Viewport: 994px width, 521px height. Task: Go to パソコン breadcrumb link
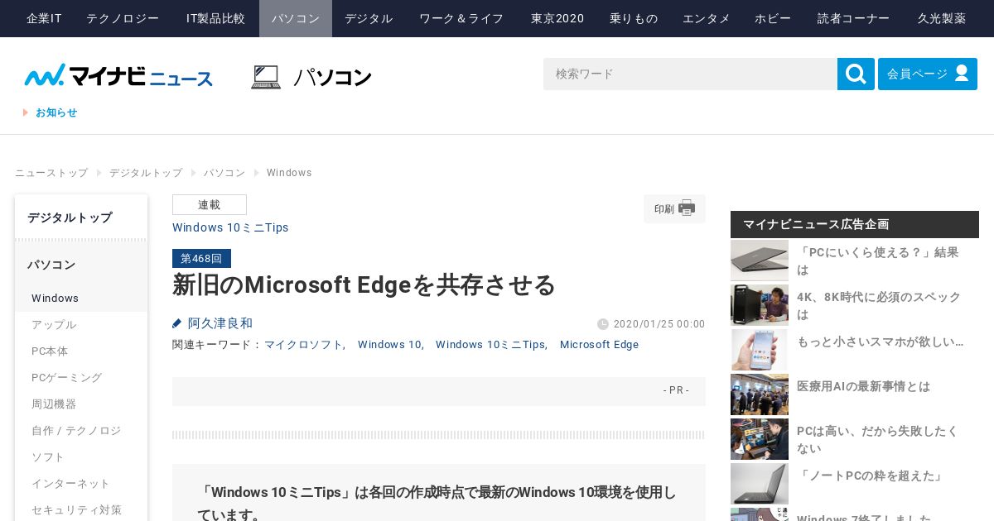(224, 173)
